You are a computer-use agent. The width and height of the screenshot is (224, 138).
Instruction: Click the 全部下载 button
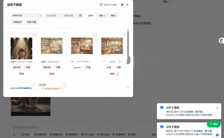click(31, 22)
